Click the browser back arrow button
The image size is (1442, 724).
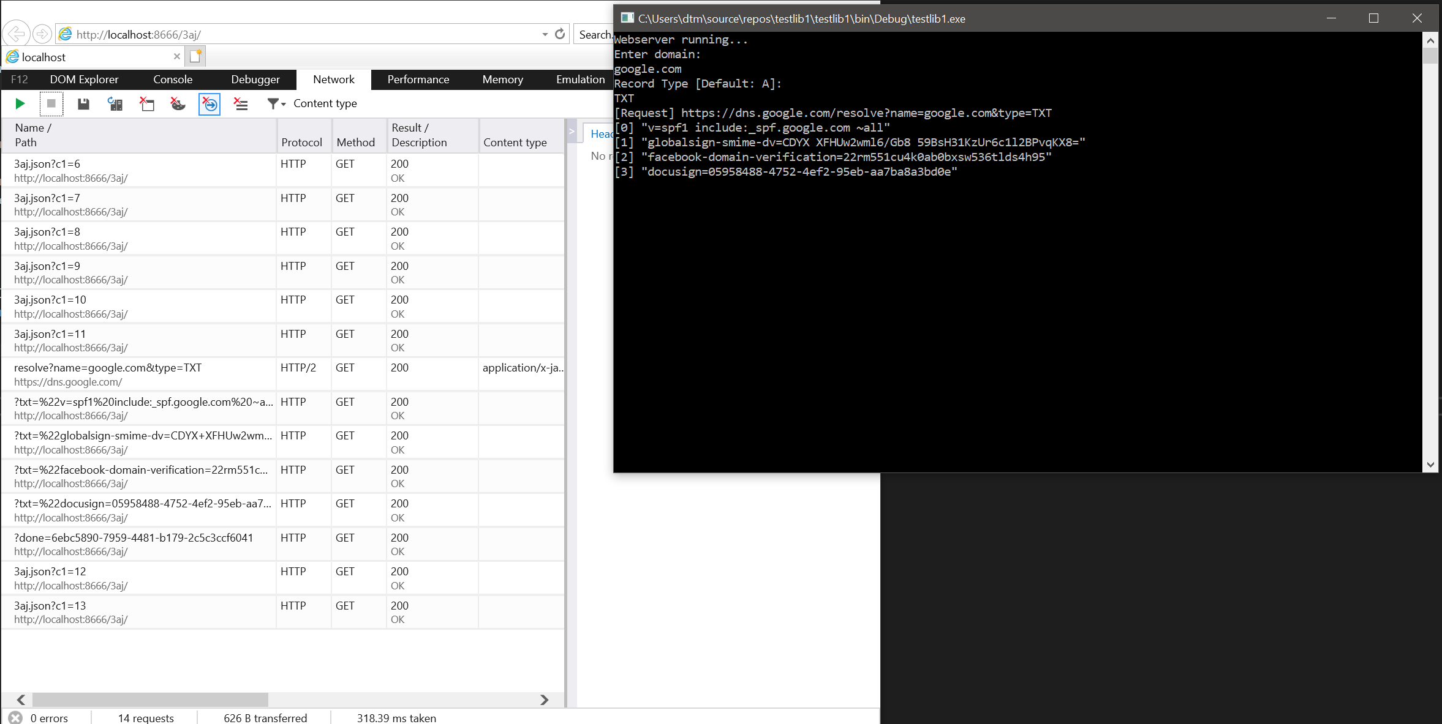[x=17, y=34]
